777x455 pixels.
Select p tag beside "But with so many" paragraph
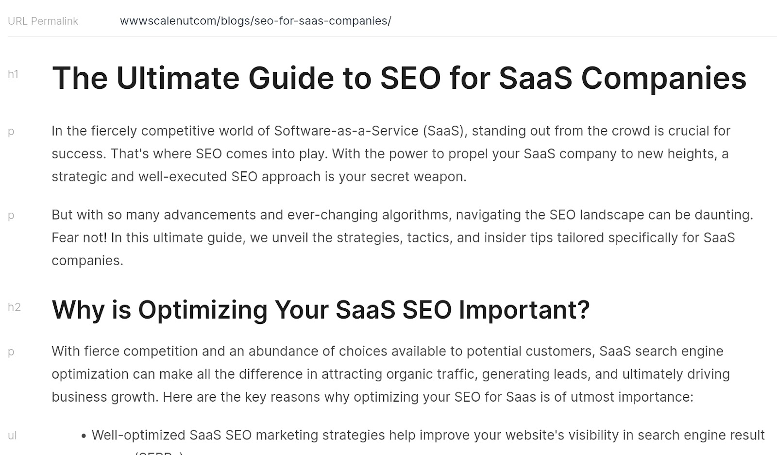[11, 216]
